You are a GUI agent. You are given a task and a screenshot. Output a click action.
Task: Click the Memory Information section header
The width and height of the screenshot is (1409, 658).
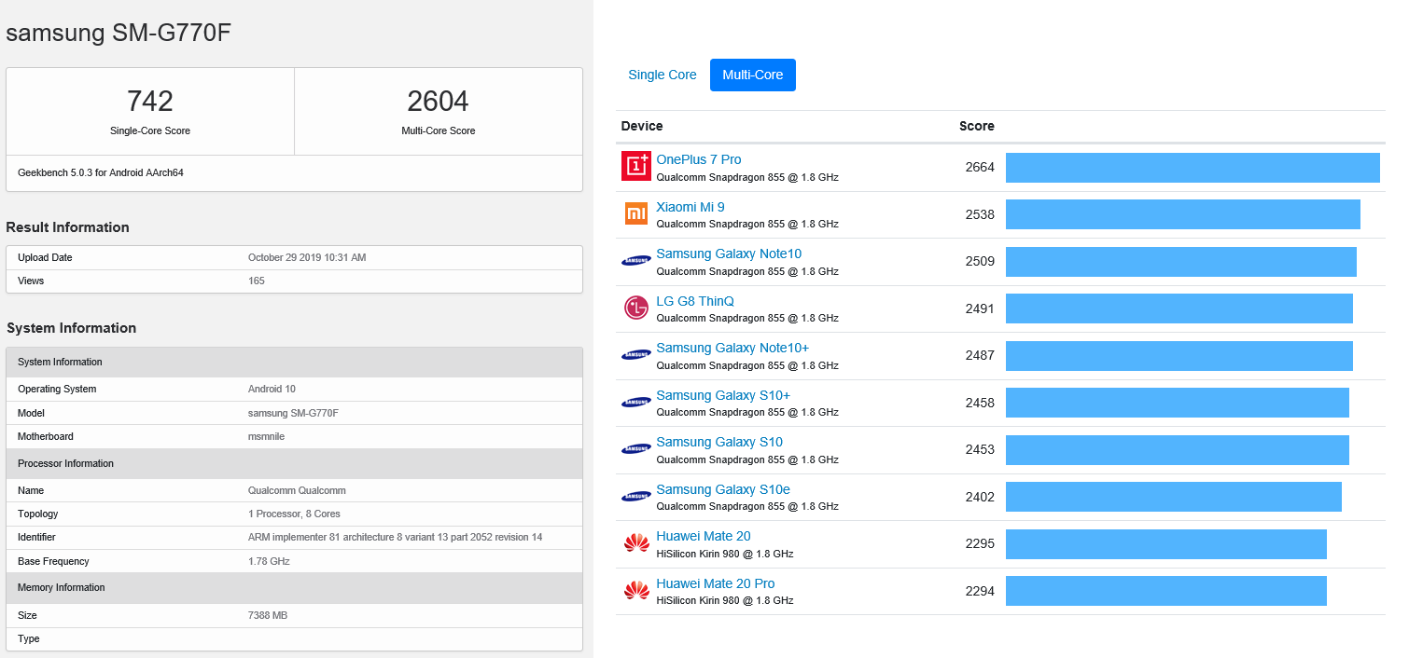click(294, 587)
